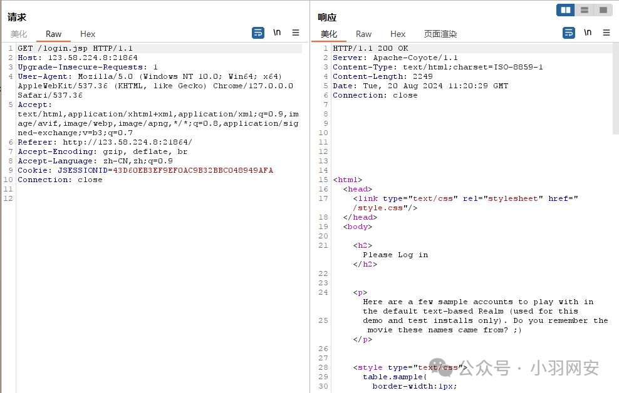Click the <body> tag in response

[x=358, y=227]
